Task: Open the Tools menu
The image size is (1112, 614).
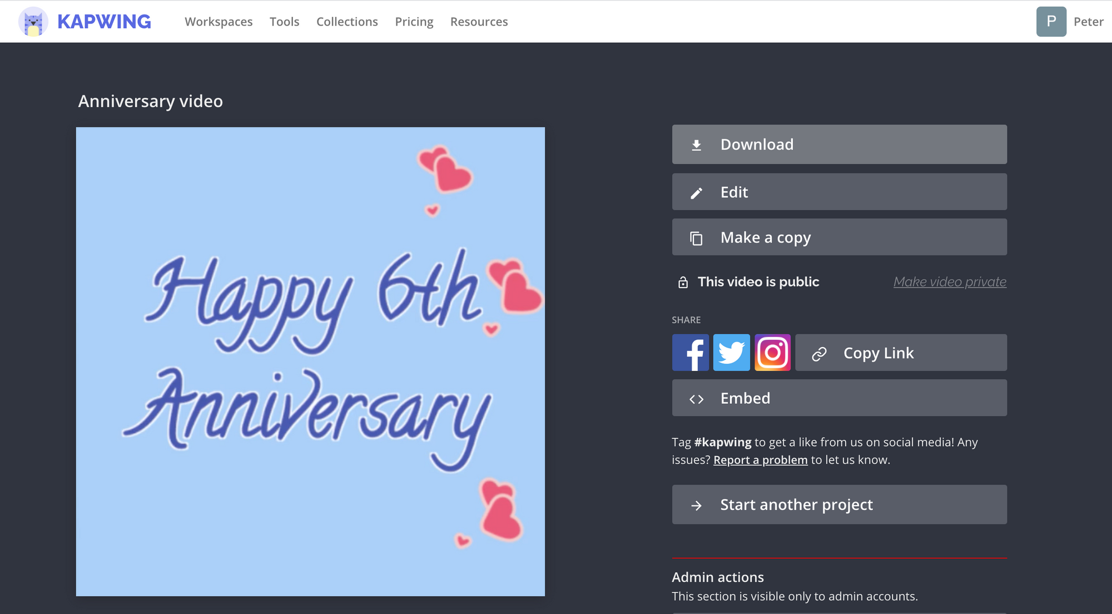Action: tap(284, 22)
